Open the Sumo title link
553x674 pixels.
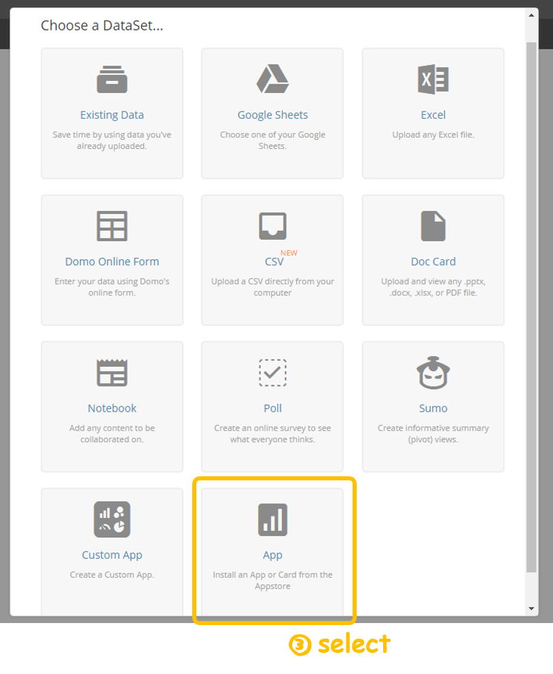[x=433, y=408]
